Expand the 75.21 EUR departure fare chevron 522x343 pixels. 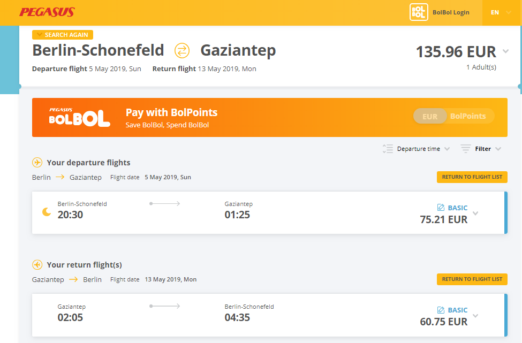(x=475, y=214)
